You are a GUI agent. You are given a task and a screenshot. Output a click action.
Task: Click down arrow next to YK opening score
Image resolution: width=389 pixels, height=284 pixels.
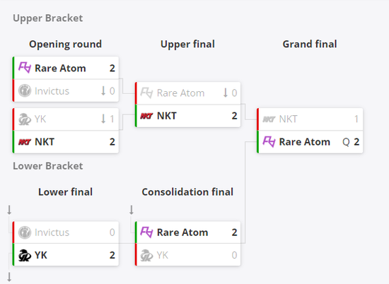pos(103,119)
